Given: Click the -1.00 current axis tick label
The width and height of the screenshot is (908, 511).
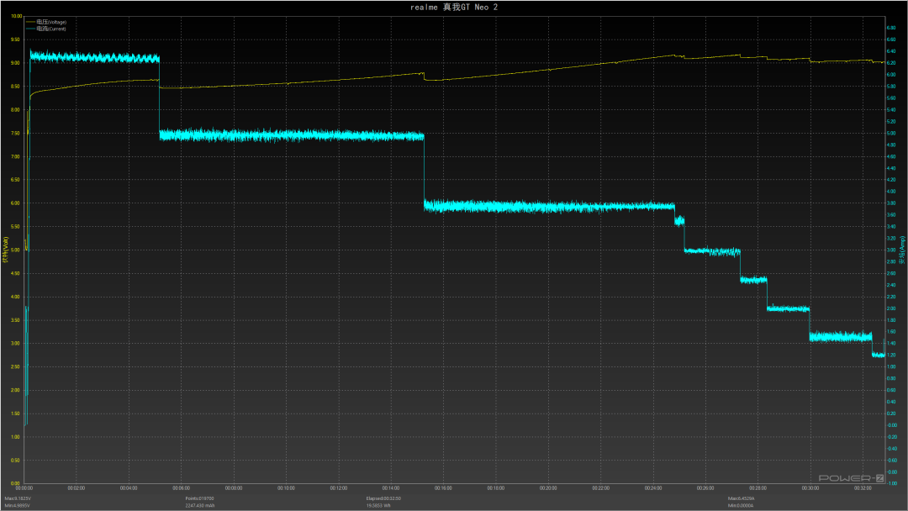Looking at the screenshot, I should coord(892,484).
